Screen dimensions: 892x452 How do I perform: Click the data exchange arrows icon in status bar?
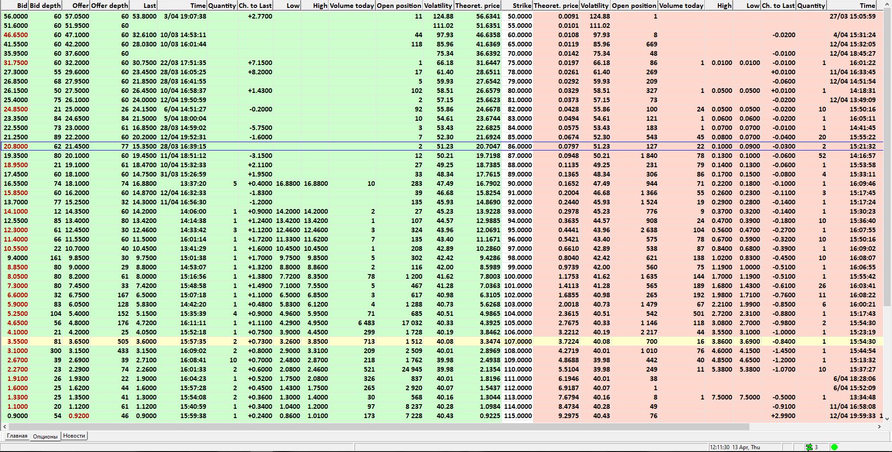(809, 447)
